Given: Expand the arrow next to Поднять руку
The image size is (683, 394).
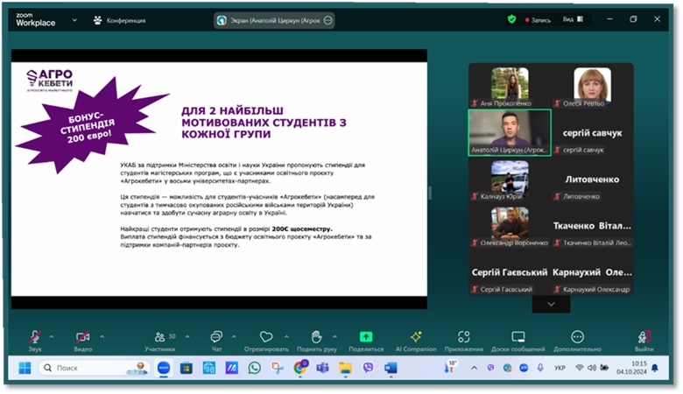Looking at the screenshot, I should (x=334, y=336).
